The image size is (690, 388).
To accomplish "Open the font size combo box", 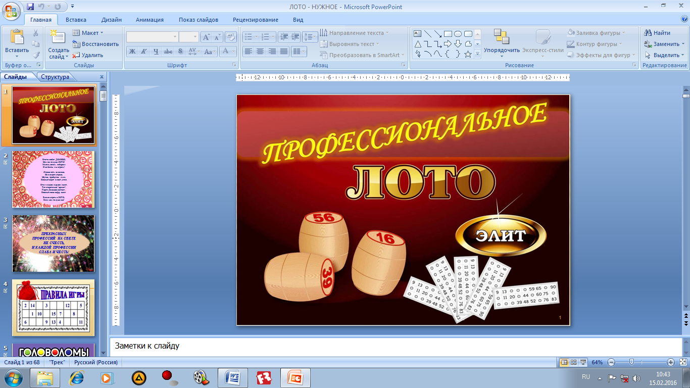I will (x=189, y=37).
